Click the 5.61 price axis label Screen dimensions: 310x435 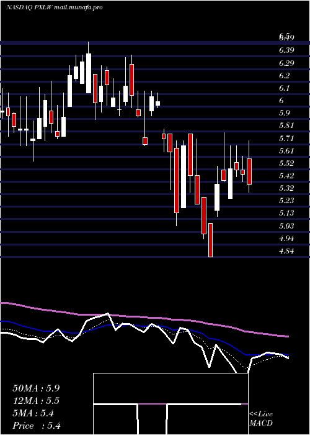(286, 150)
